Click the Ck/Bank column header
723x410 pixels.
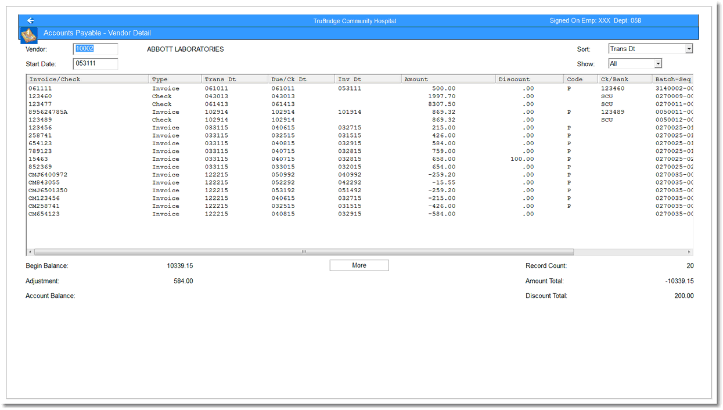click(x=625, y=79)
